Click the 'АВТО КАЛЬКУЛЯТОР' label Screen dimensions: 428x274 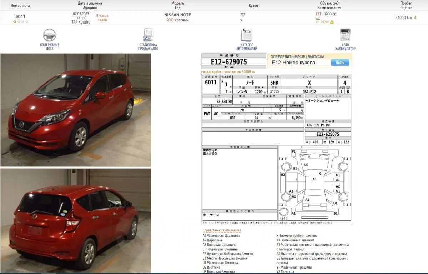[x=345, y=47]
